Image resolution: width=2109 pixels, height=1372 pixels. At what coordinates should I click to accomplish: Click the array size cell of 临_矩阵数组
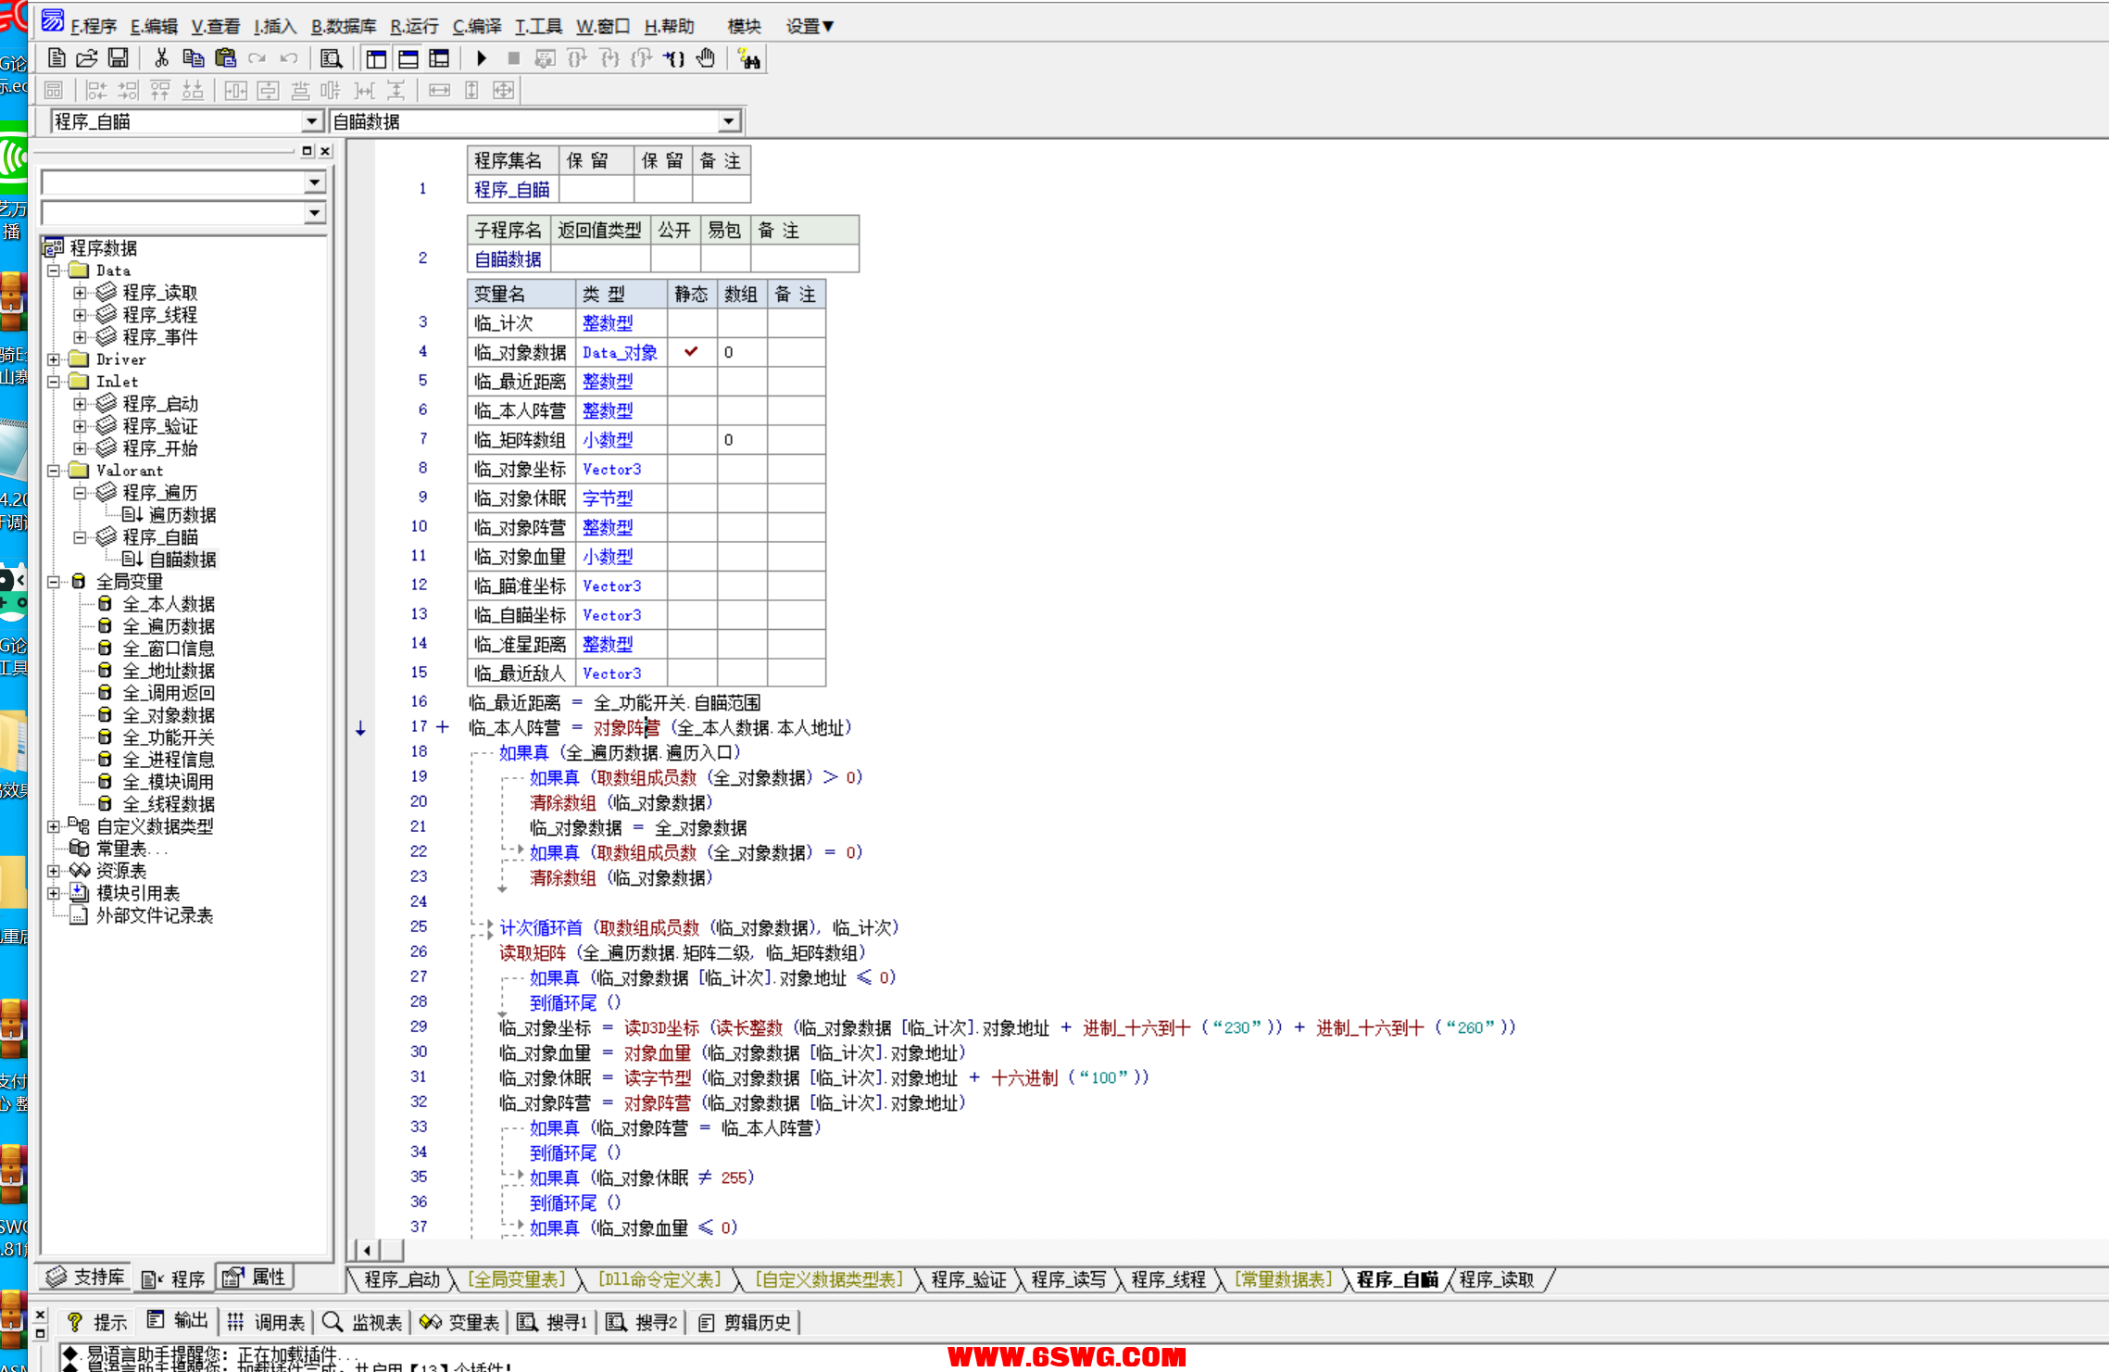tap(742, 440)
